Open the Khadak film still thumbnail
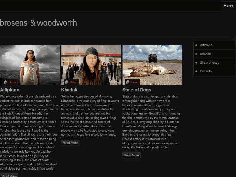The width and height of the screenshot is (236, 177). point(91,65)
